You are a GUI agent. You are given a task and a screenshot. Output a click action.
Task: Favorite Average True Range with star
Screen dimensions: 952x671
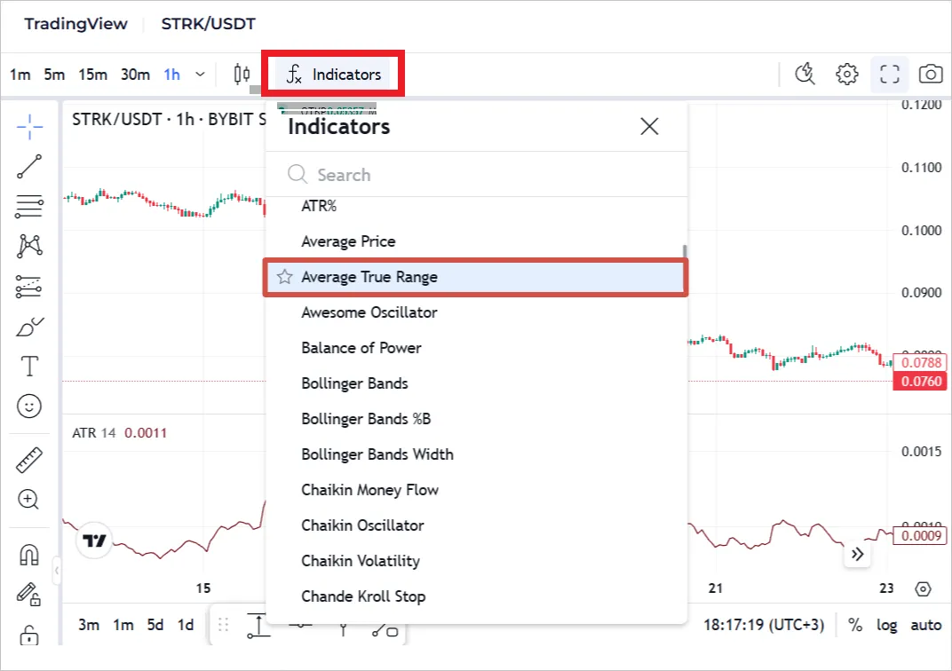pyautogui.click(x=284, y=277)
